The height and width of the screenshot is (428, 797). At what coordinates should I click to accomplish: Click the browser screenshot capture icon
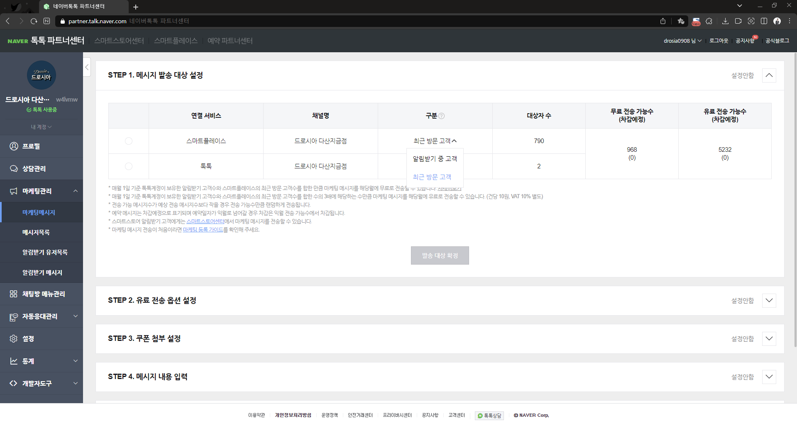pos(751,21)
